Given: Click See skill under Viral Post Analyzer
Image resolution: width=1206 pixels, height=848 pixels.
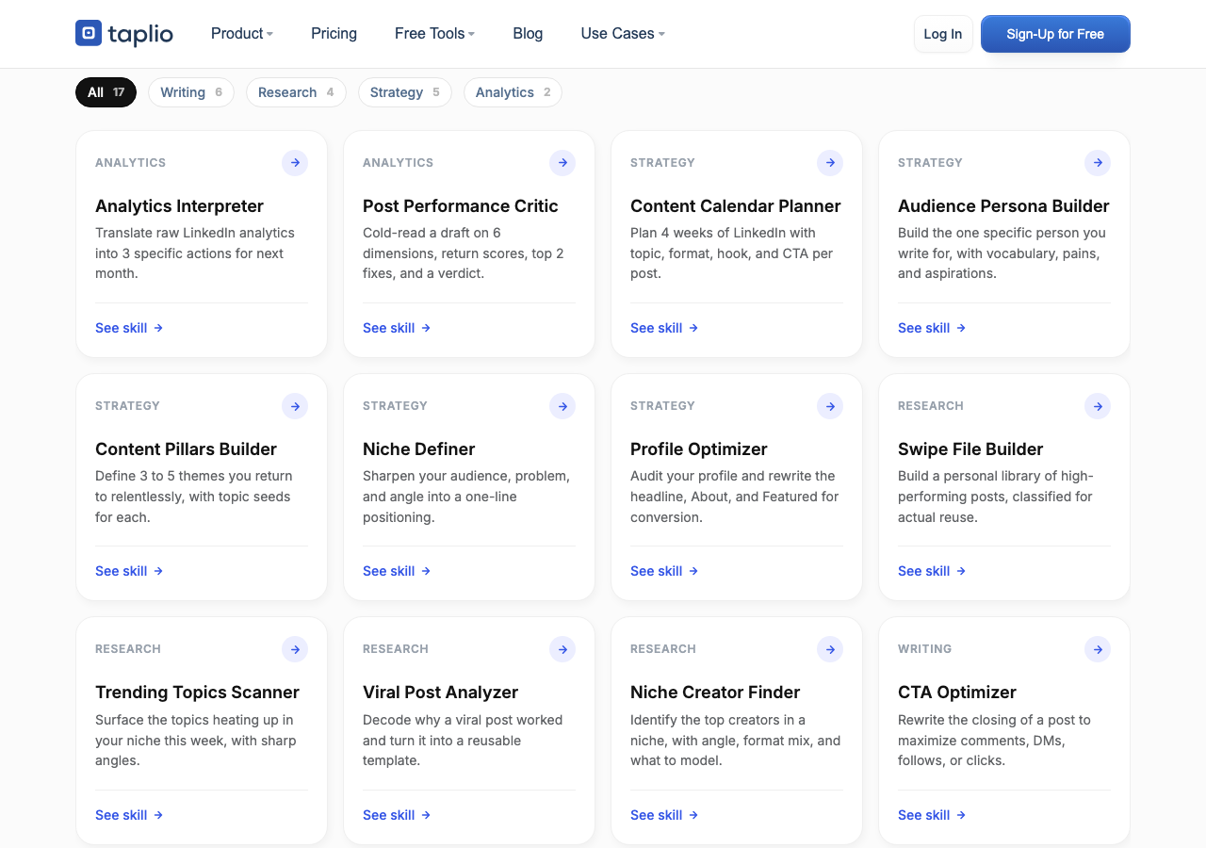Looking at the screenshot, I should (x=397, y=815).
